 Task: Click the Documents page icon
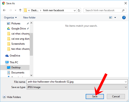9,72
